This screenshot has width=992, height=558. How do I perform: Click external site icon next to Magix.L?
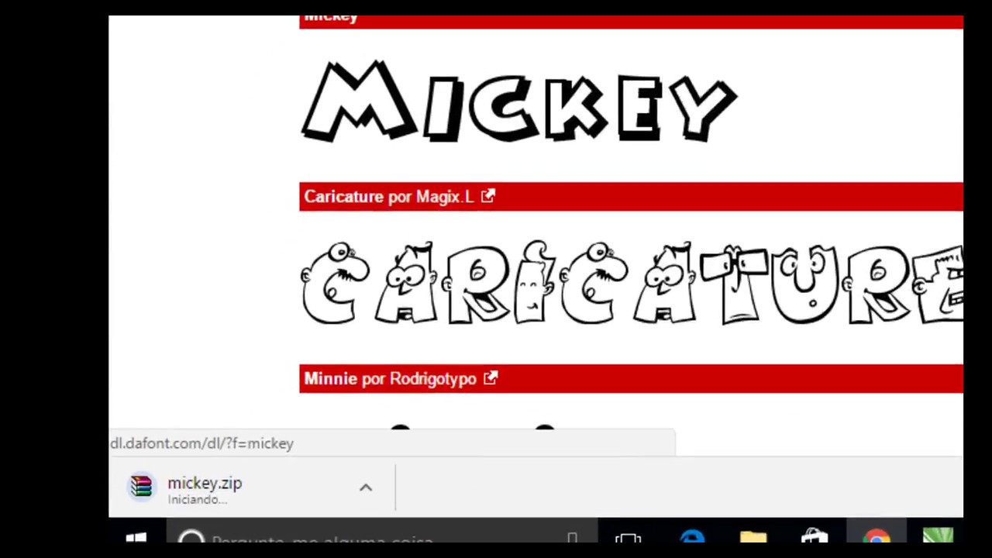point(487,196)
